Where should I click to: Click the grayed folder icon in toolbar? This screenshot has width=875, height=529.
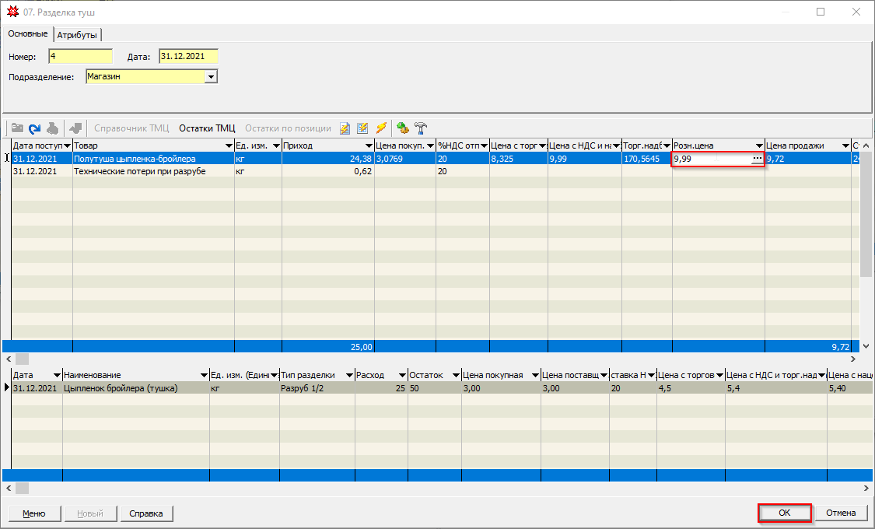[16, 128]
